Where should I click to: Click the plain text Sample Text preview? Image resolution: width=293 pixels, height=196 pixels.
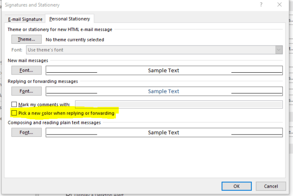(164, 133)
